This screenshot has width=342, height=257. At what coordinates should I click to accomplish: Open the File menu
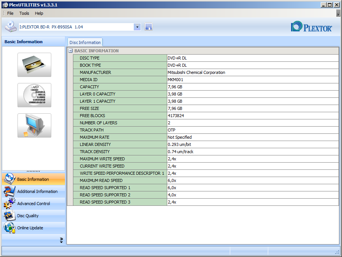[10, 13]
